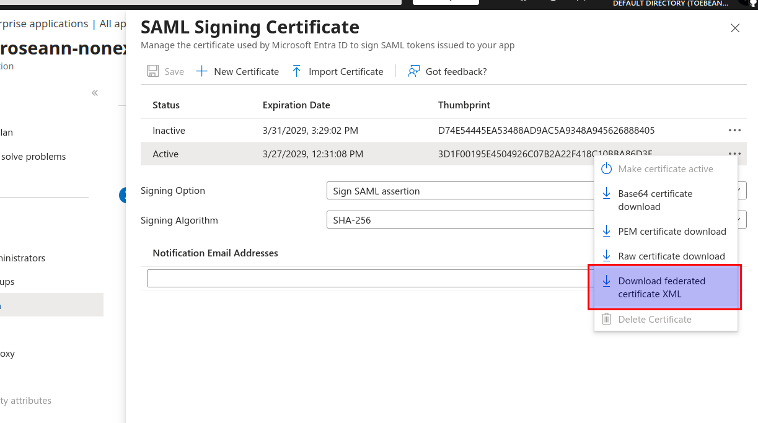Click the Raw certificate download arrow icon

coord(606,256)
